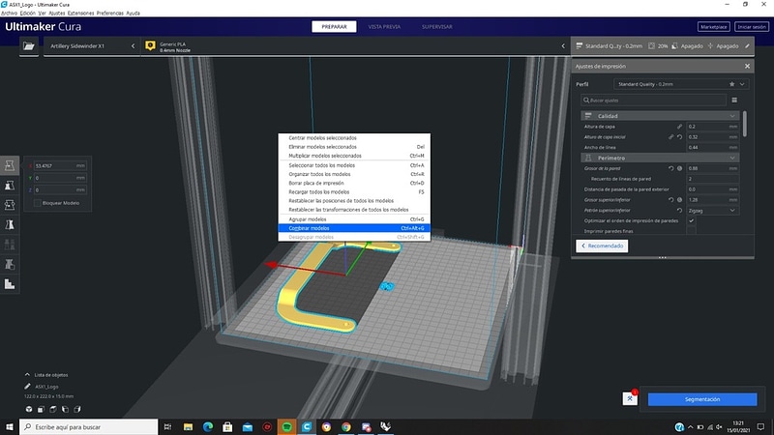Select Multiplicar modelos seleccionados

(x=354, y=156)
